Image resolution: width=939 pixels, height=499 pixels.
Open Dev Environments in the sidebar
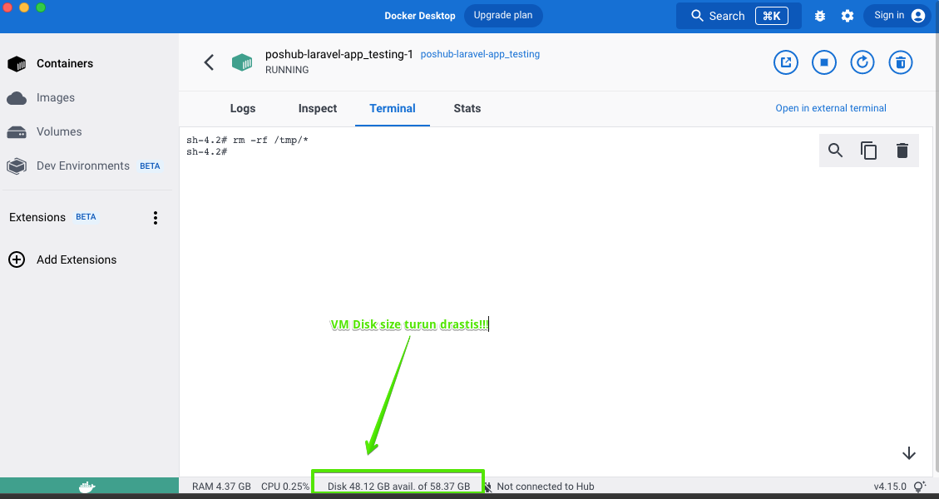[84, 166]
